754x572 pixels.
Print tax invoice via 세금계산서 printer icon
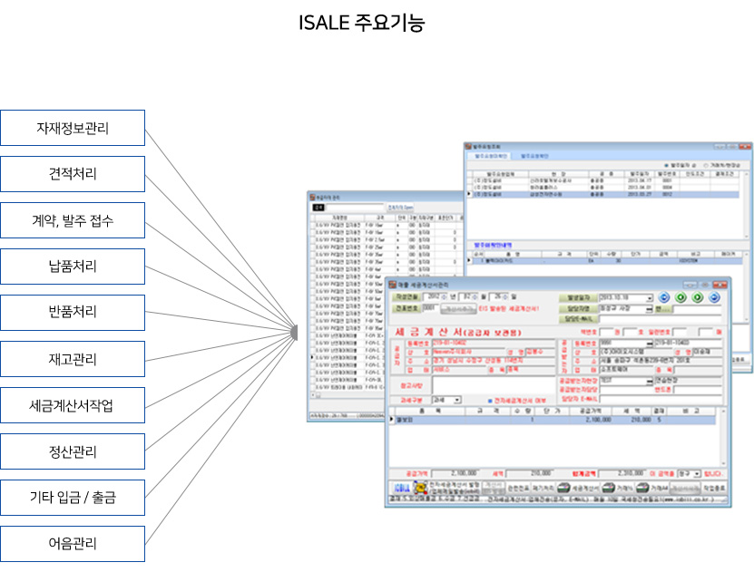[x=563, y=488]
